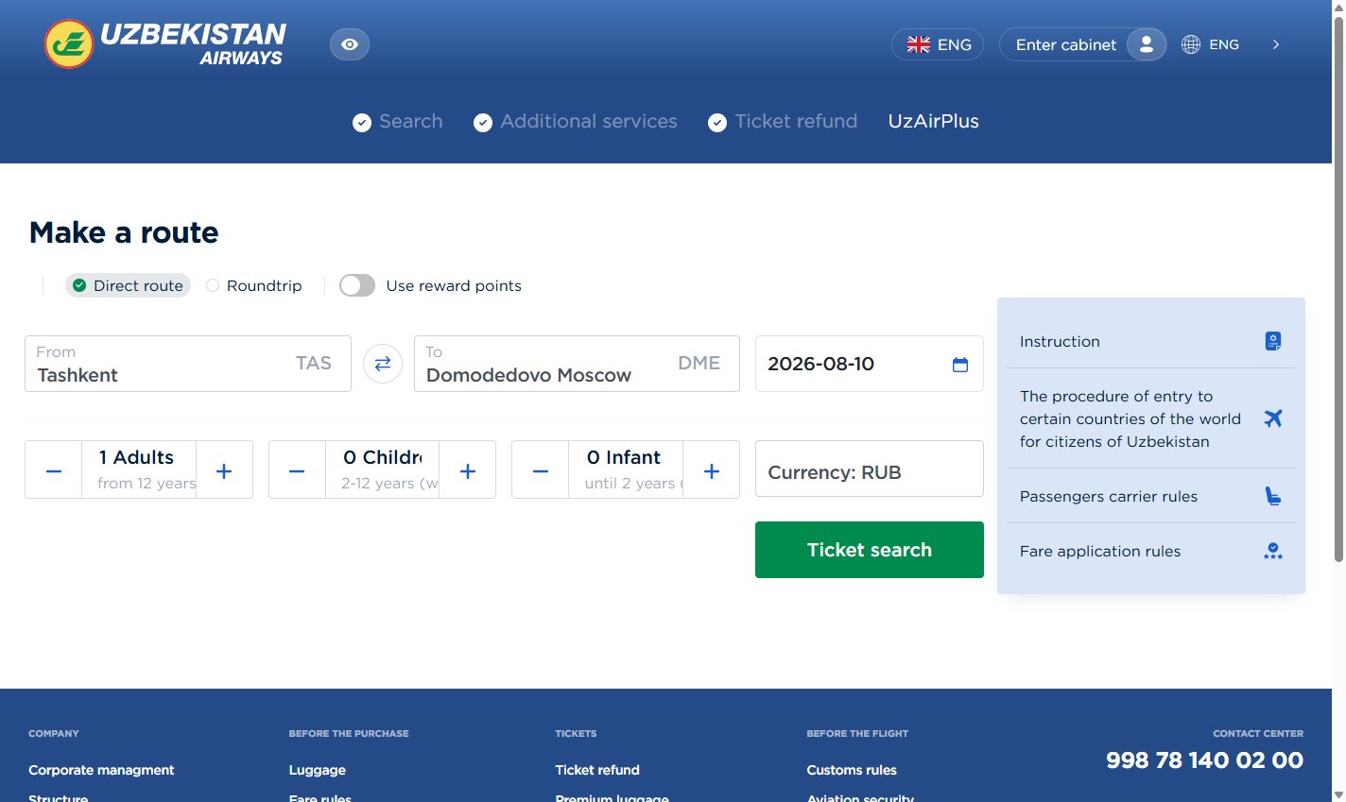Click the departure date 2026-08-10 field
This screenshot has width=1346, height=802.
point(870,364)
